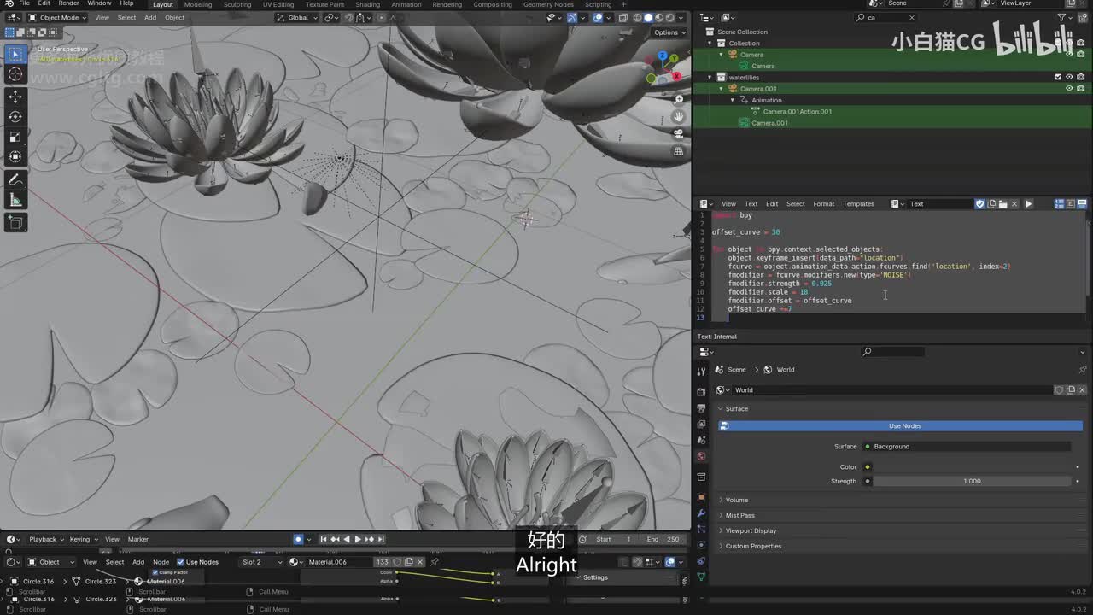Select the Annotate tool

tap(15, 180)
